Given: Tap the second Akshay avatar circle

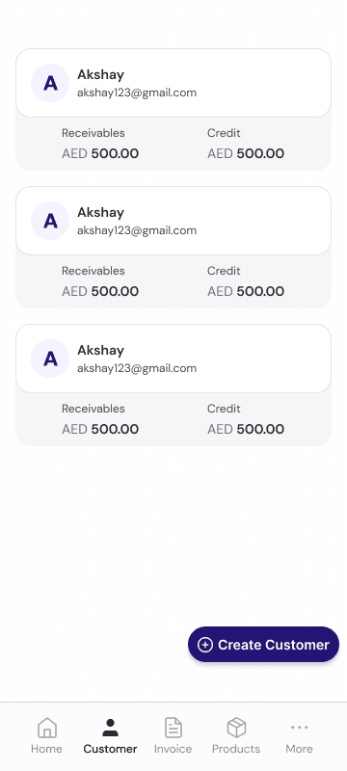Looking at the screenshot, I should tap(50, 221).
